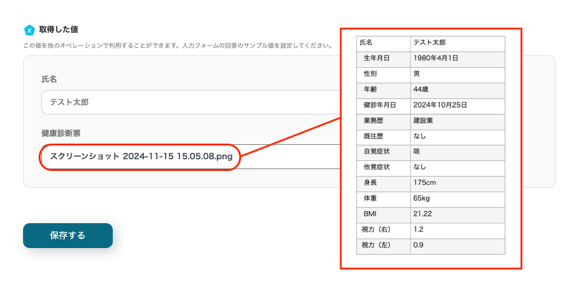Click the 0.9 value cell
580x281 pixels.
457,246
